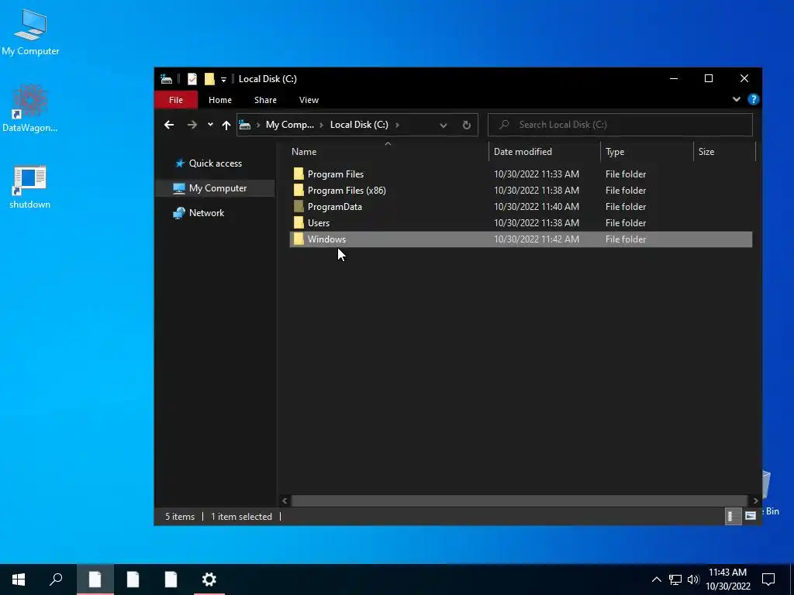Select the Windows folder
The image size is (794, 595).
point(520,239)
